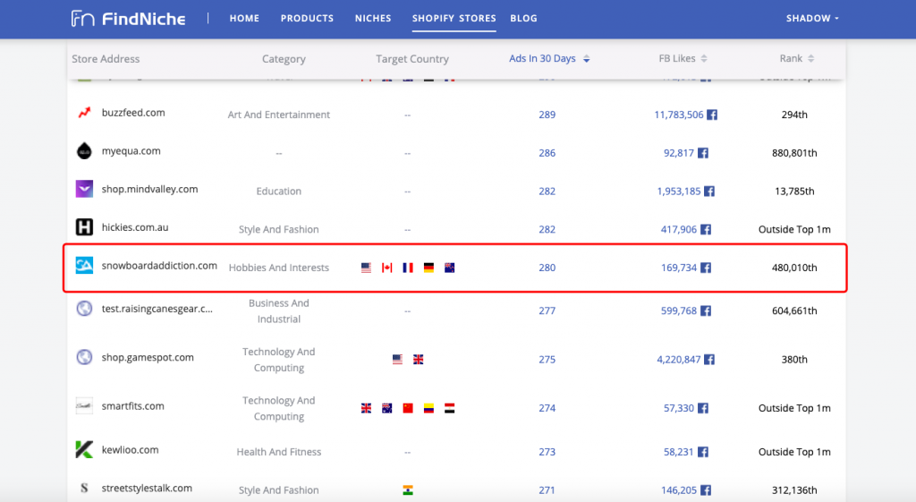Screen dimensions: 916x502
Task: Click the kewlioo.com K icon
Action: (84, 449)
